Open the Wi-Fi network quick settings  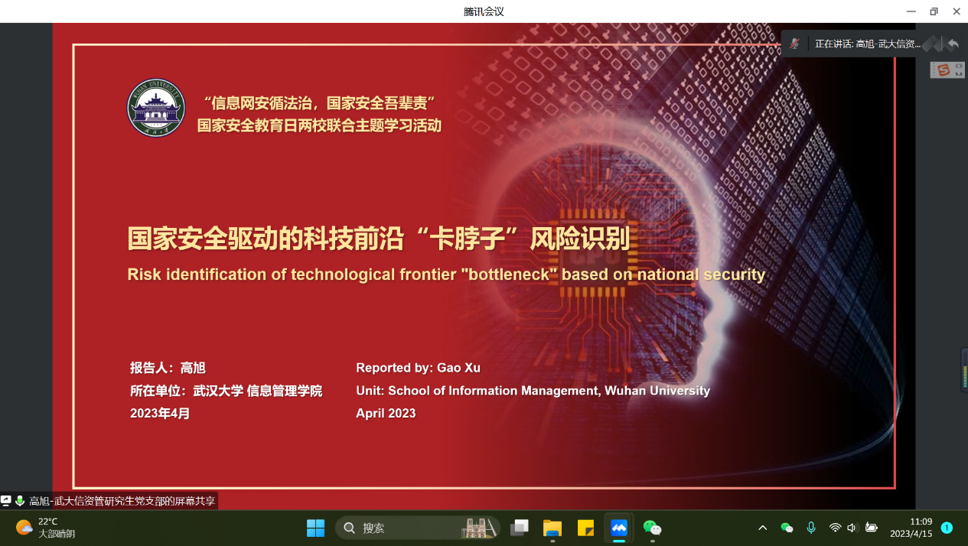click(x=835, y=528)
